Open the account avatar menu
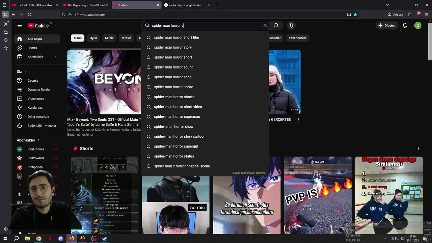 pos(418,25)
